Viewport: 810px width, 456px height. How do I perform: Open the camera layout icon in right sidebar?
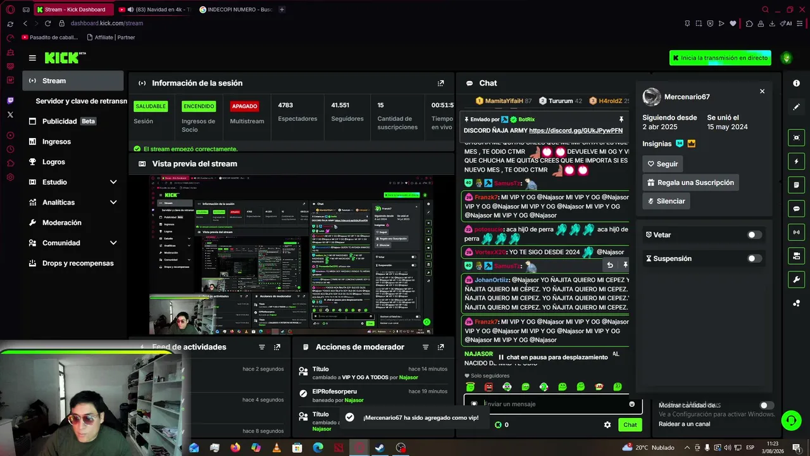(796, 256)
